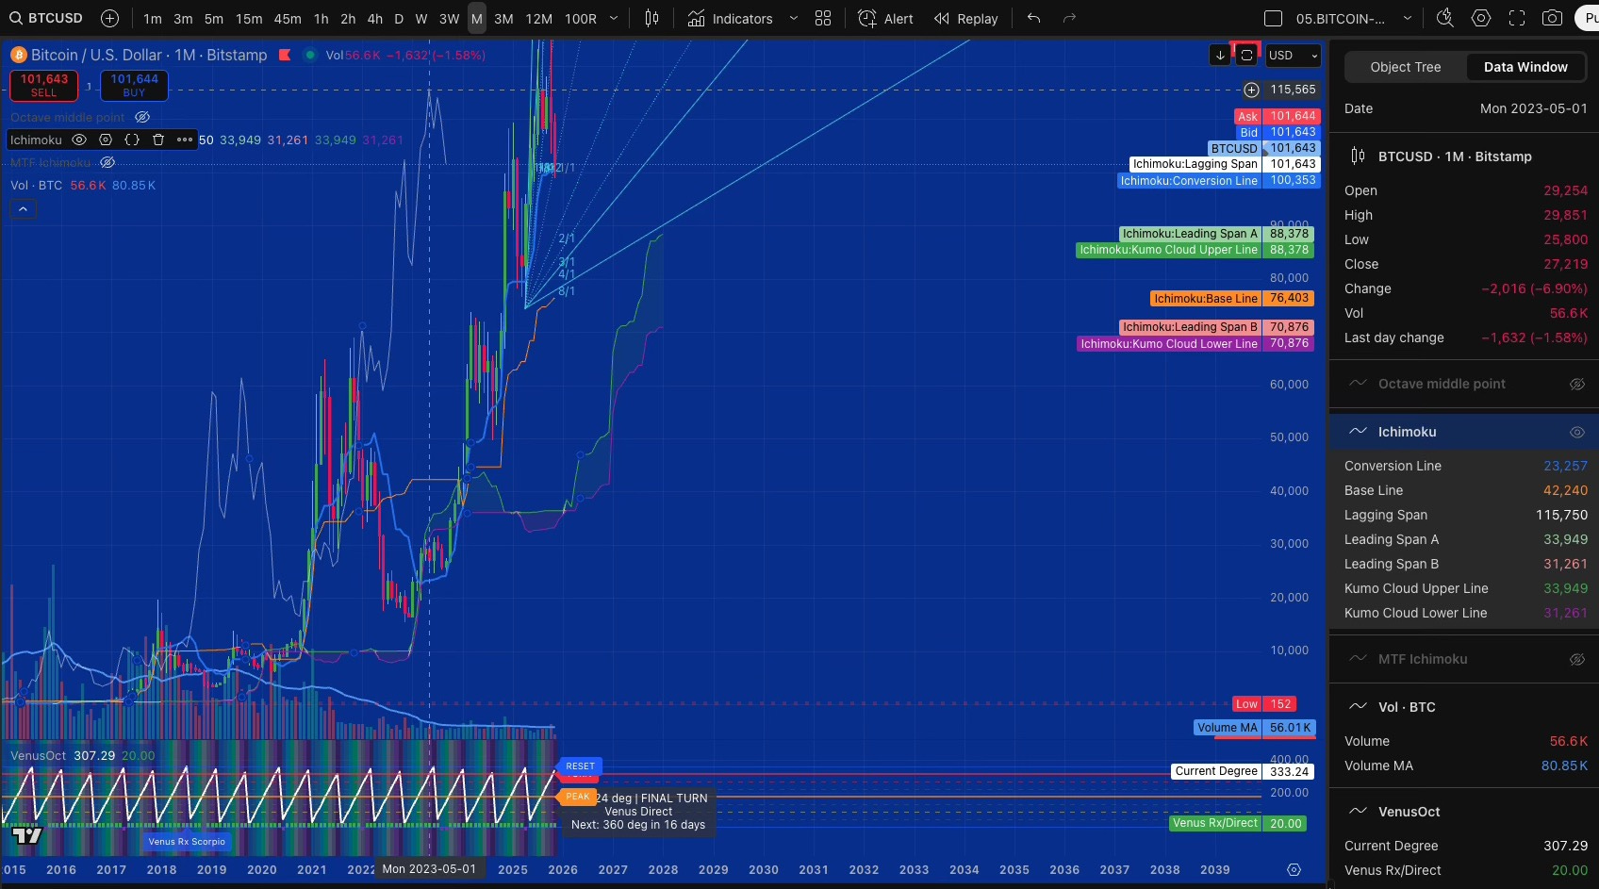Click the TradingView logo on the chart

click(27, 835)
